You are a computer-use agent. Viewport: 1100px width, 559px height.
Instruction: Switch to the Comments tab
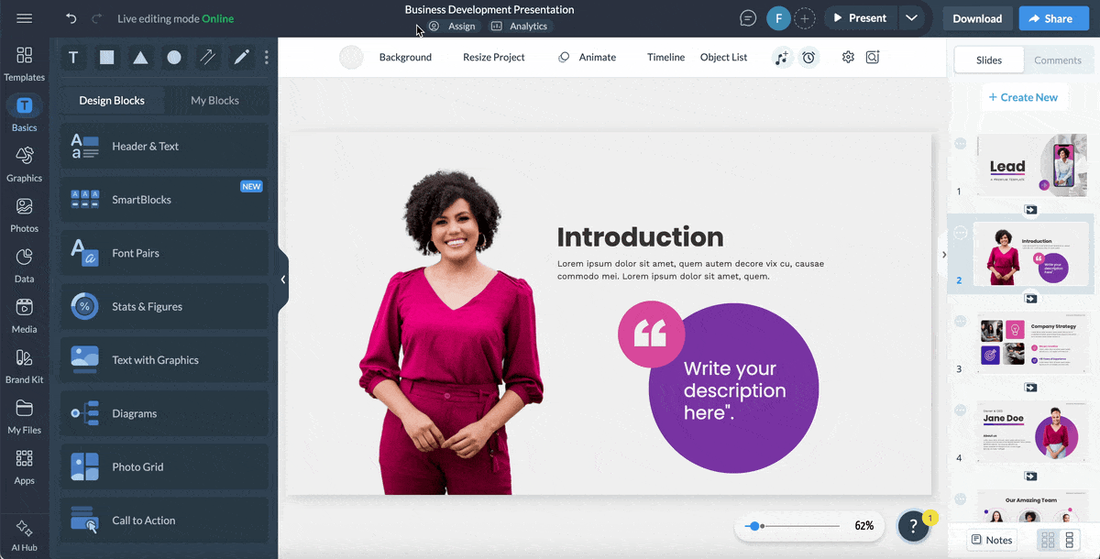(x=1058, y=60)
